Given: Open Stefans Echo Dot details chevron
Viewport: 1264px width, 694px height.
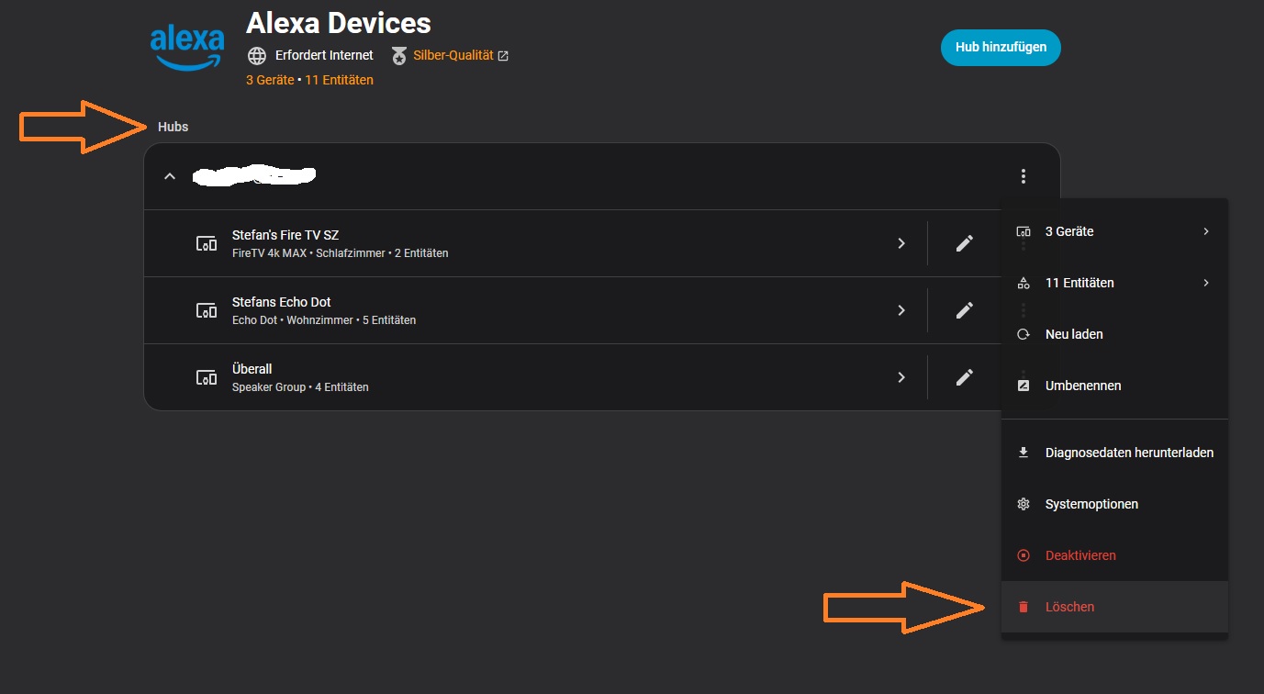Looking at the screenshot, I should (901, 310).
